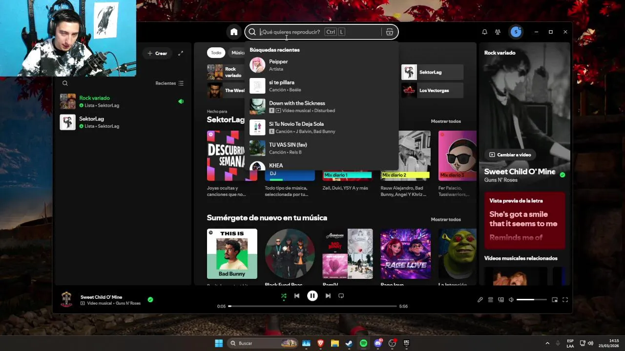Open Descubrimiento Semanal cover
625x351 pixels.
click(x=232, y=156)
